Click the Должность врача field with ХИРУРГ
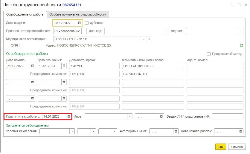Viewport: 250px width, 154px height. pyautogui.click(x=94, y=66)
